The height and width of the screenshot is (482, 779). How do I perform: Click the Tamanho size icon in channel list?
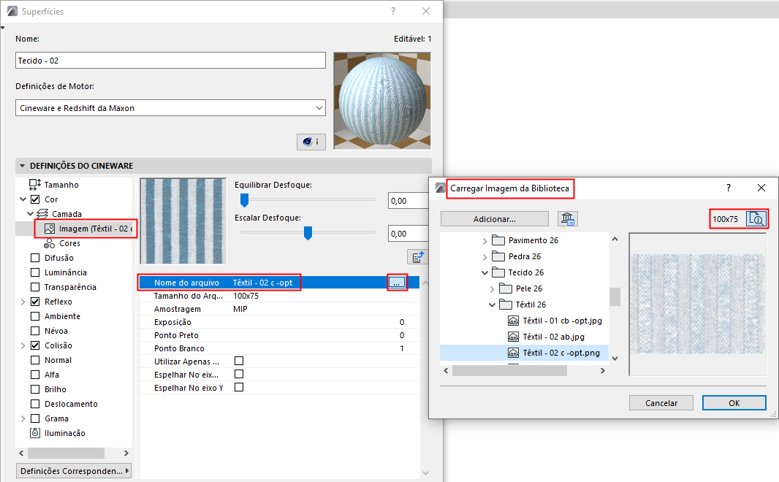click(x=35, y=185)
